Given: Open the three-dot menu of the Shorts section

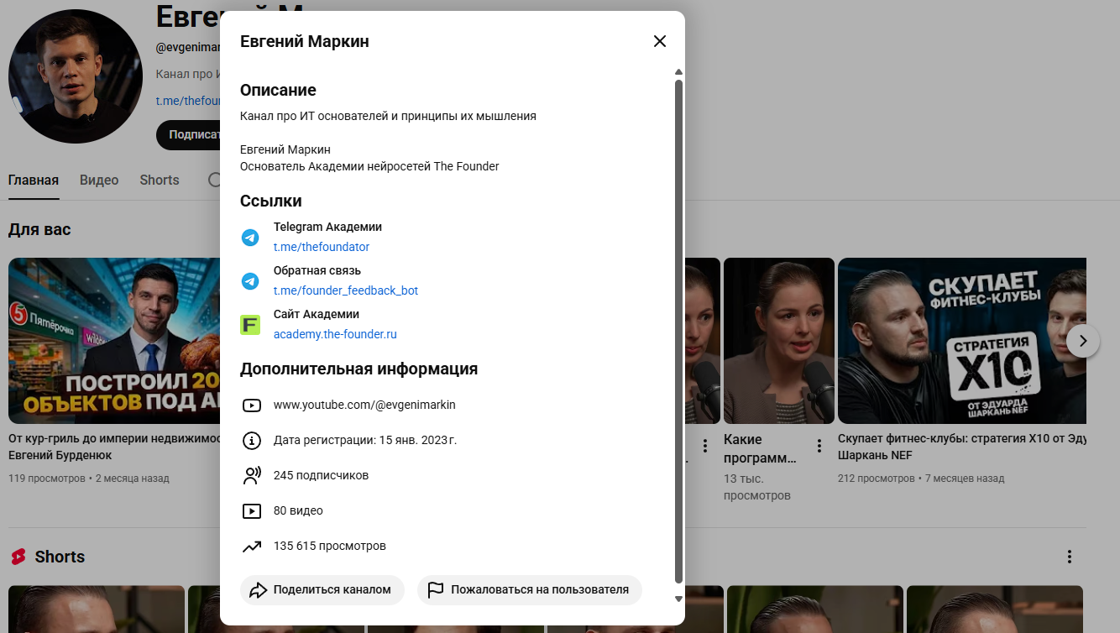Looking at the screenshot, I should pyautogui.click(x=1069, y=556).
